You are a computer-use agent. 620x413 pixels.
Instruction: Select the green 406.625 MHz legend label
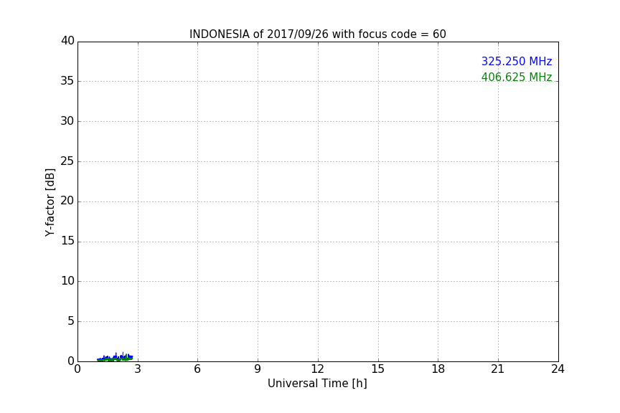[517, 77]
